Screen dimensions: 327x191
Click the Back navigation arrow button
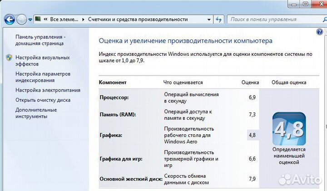tap(10, 20)
